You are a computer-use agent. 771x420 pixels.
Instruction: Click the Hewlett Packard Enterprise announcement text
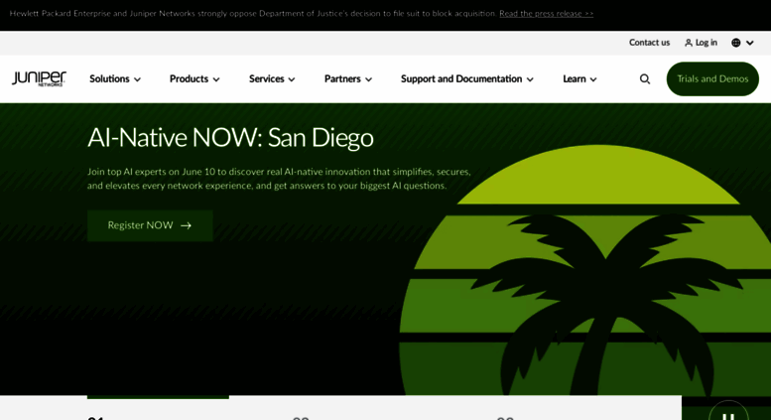(x=253, y=14)
